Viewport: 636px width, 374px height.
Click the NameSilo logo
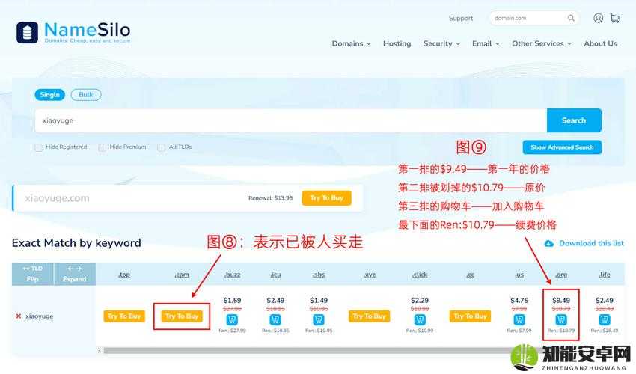(x=74, y=32)
